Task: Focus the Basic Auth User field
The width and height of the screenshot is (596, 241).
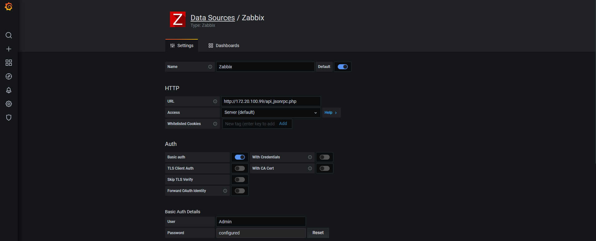Action: click(261, 222)
